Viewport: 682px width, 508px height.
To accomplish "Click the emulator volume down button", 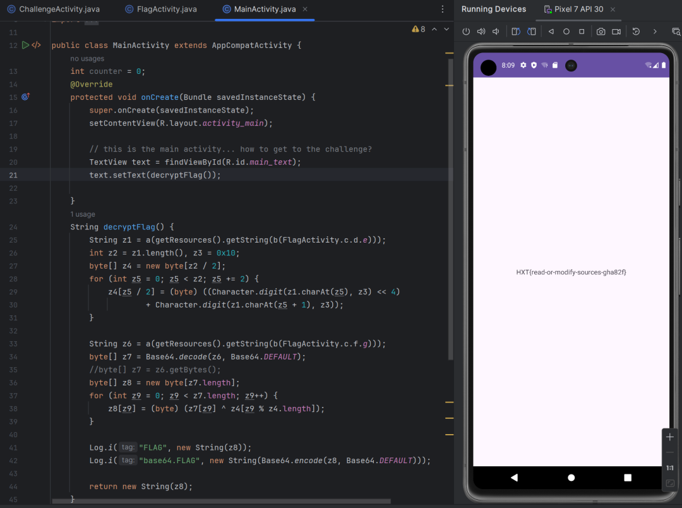I will click(x=496, y=32).
